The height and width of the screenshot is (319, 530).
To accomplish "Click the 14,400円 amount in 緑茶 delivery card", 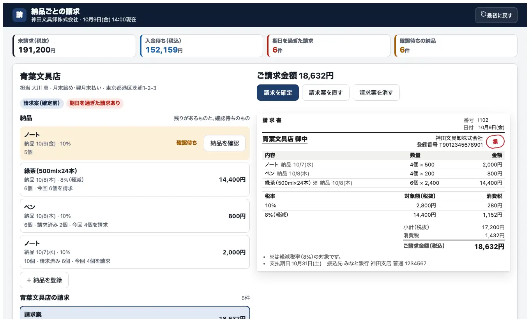I will pos(232,180).
